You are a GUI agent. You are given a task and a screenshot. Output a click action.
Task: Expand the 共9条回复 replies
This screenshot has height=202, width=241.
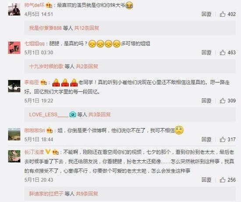click(87, 194)
